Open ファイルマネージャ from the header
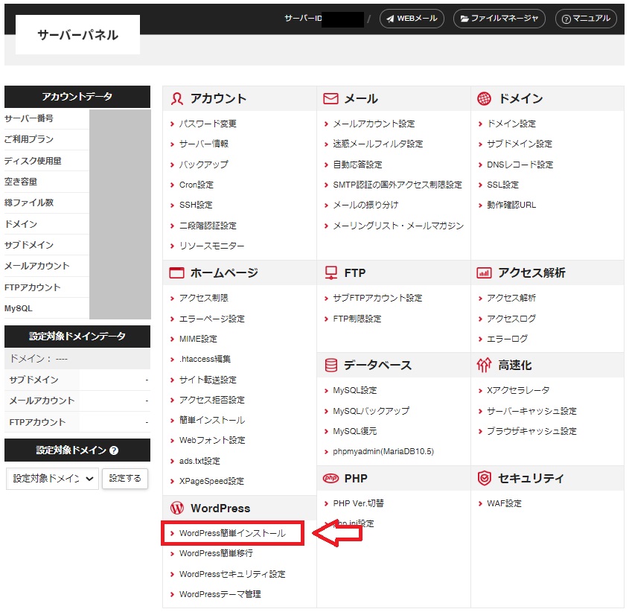Viewport: 629px width, 612px height. point(499,19)
